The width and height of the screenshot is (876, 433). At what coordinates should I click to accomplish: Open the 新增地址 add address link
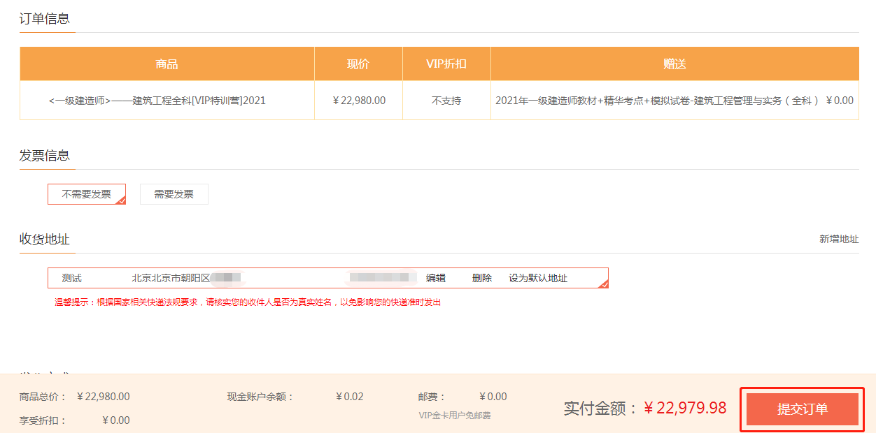coord(839,239)
